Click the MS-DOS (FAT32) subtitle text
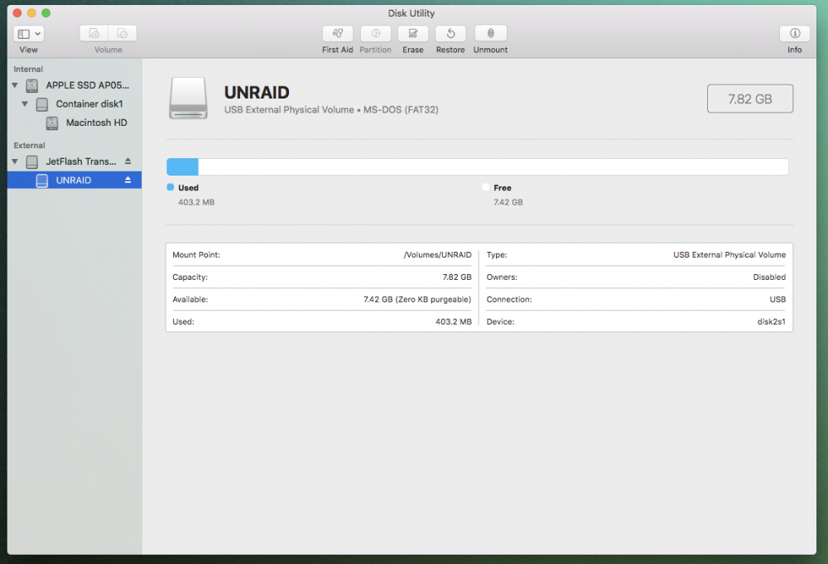This screenshot has width=828, height=564. tap(401, 110)
